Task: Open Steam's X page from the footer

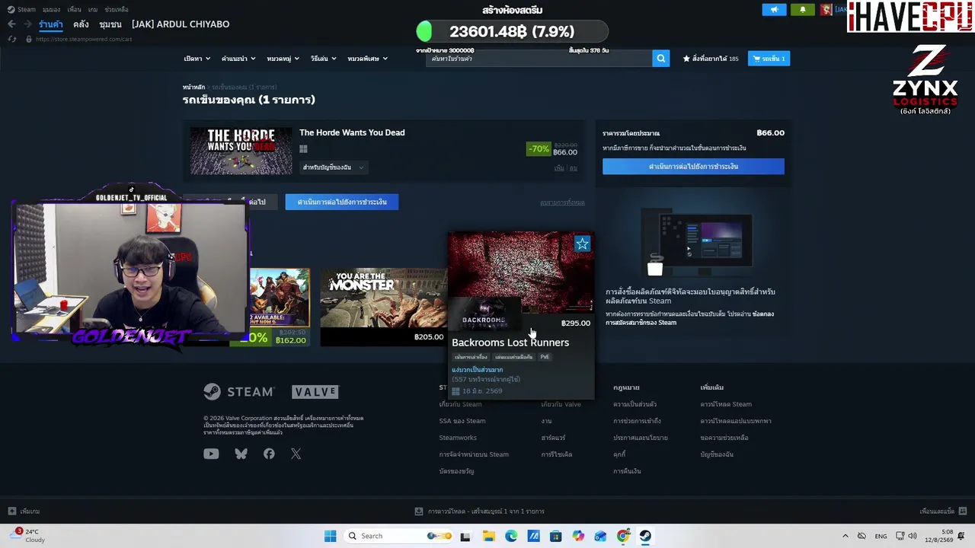Action: [x=296, y=454]
